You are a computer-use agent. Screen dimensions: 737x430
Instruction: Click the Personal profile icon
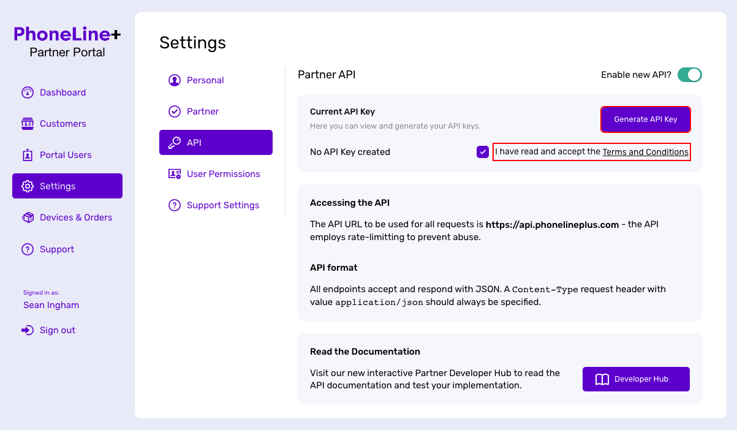(175, 80)
